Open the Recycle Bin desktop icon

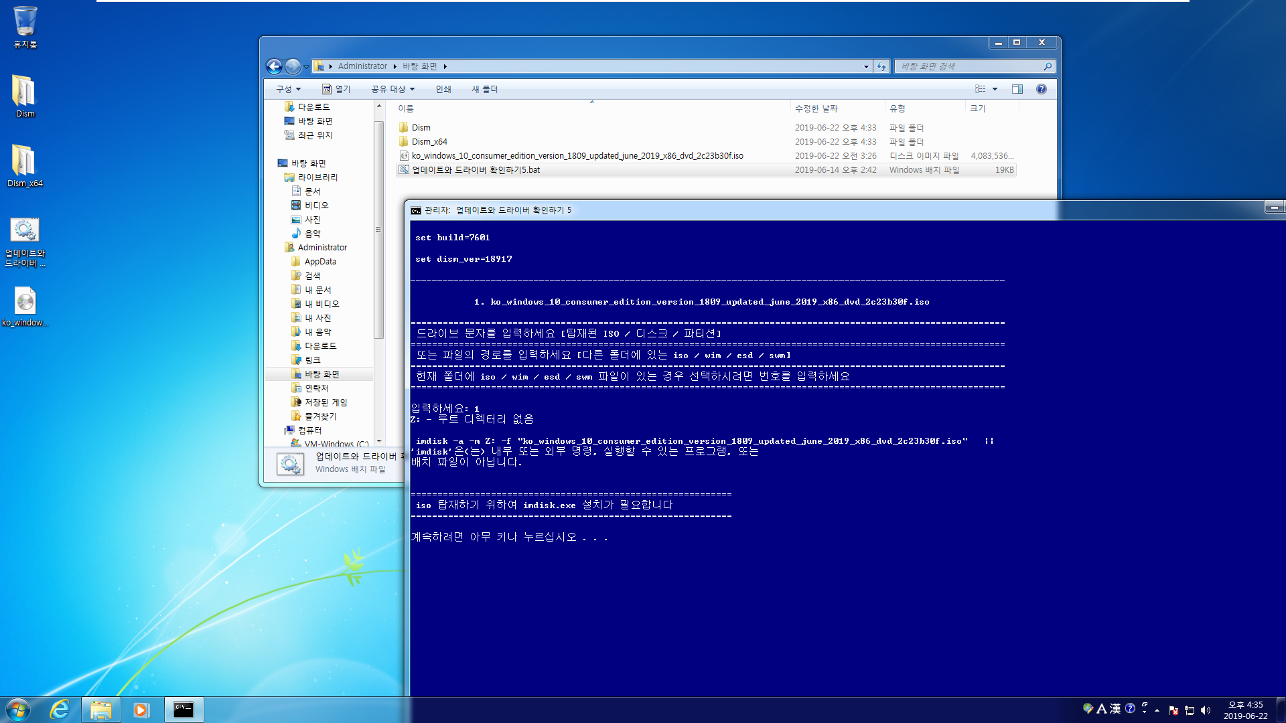pyautogui.click(x=25, y=27)
